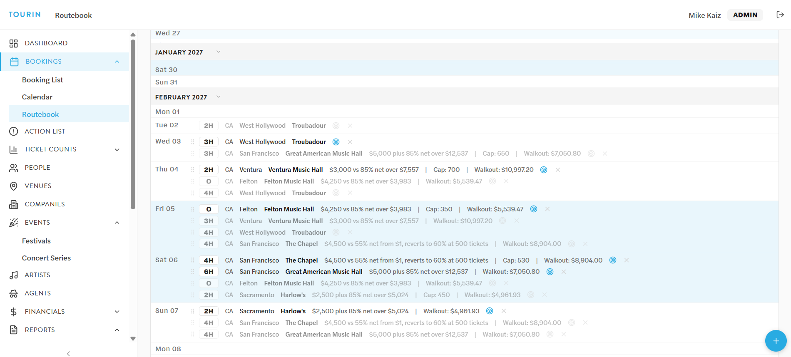Open Dashboard via its grid icon

point(14,43)
